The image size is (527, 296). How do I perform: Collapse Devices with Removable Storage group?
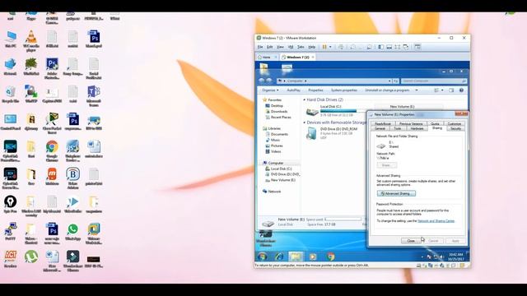pyautogui.click(x=305, y=123)
